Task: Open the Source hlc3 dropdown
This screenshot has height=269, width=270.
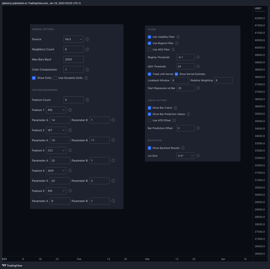Action: [73, 39]
